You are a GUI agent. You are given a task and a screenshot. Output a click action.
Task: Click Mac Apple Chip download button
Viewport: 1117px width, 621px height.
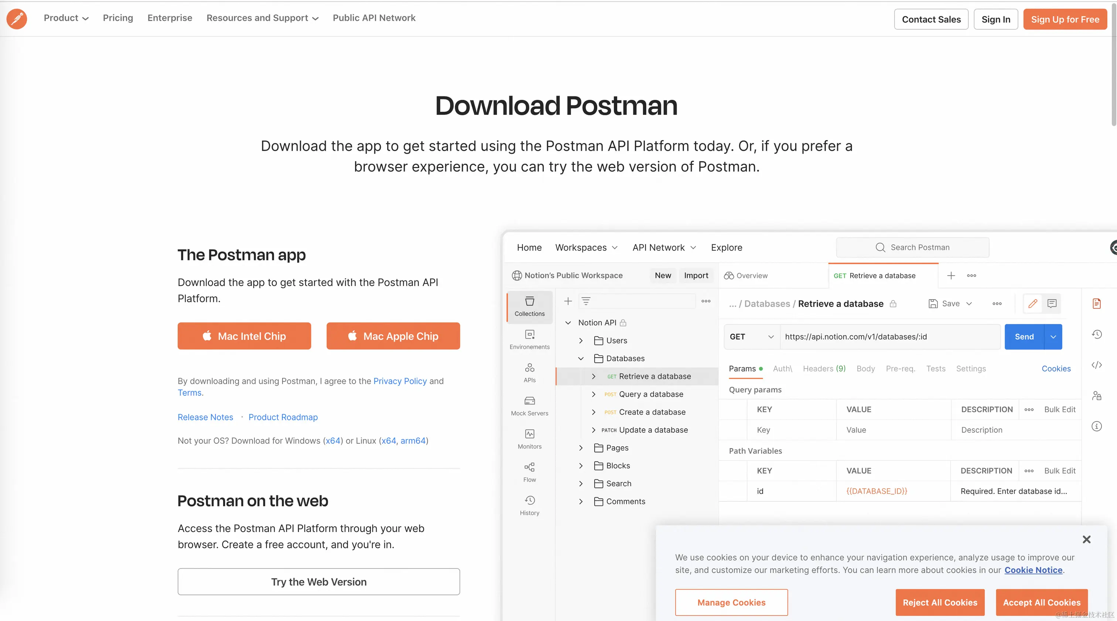393,336
